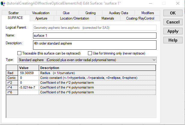Open Help for this dialog
185x125 pixels.
(x=173, y=40)
